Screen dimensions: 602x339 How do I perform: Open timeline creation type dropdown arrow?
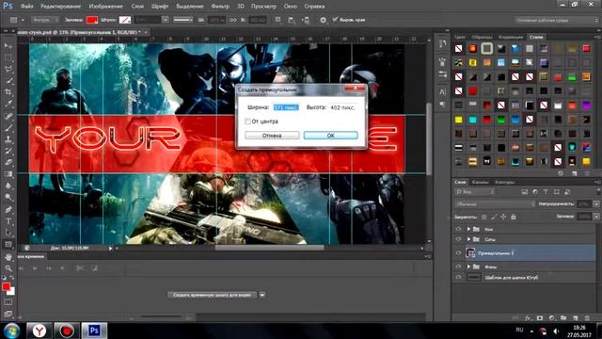click(x=262, y=295)
